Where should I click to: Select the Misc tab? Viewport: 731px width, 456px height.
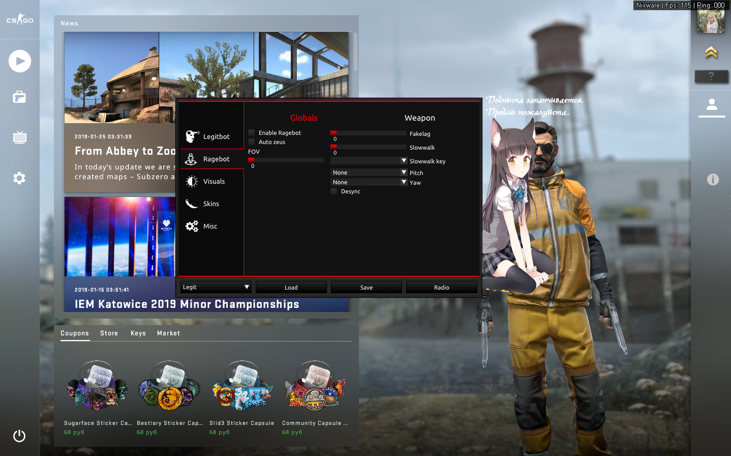click(x=211, y=226)
